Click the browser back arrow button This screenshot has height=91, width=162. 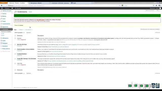click(x=2, y=6)
